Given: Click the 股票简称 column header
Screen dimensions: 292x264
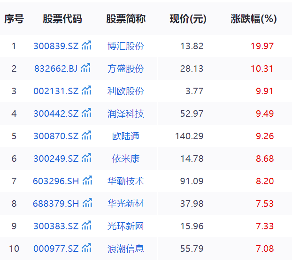Looking at the screenshot, I should pyautogui.click(x=126, y=19).
